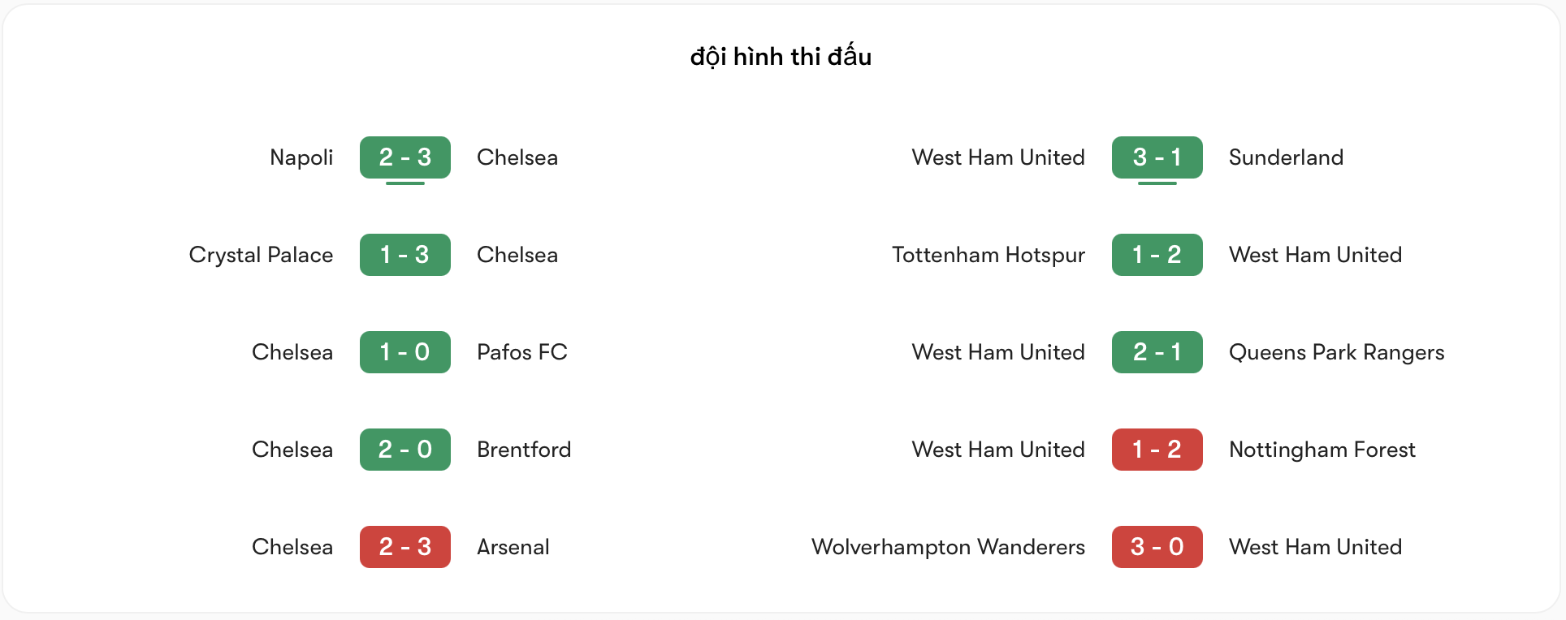Image resolution: width=1566 pixels, height=620 pixels.
Task: Click the đội hình thi đấu heading
Action: 781,56
